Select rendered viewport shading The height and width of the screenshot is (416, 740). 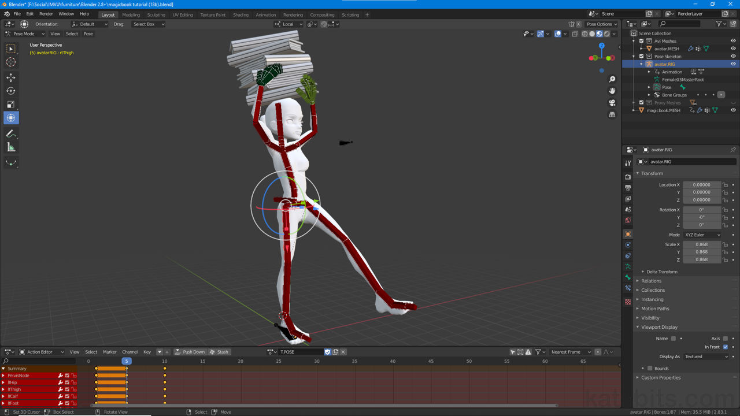tap(607, 34)
